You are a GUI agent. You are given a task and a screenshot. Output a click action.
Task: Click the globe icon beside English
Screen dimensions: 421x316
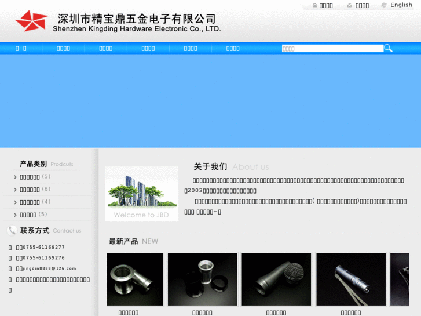click(x=384, y=5)
